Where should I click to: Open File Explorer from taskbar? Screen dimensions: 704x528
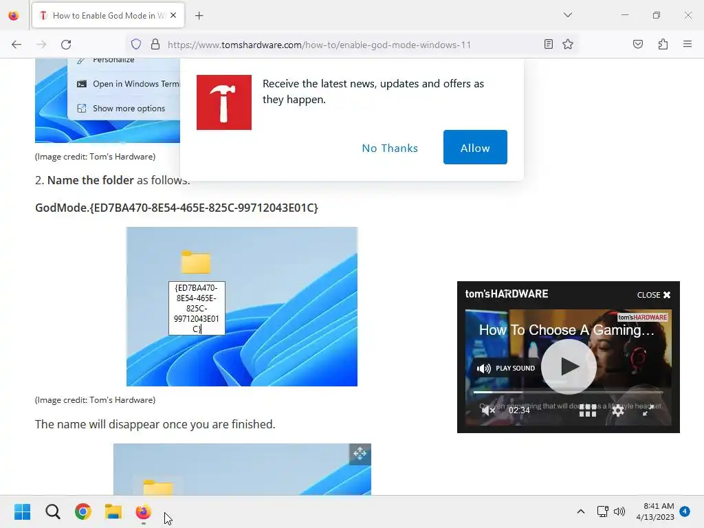click(x=113, y=511)
